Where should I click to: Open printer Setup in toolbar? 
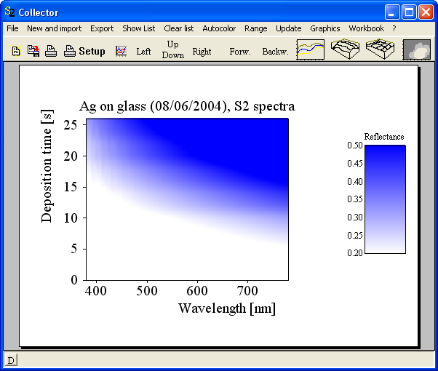pyautogui.click(x=84, y=51)
